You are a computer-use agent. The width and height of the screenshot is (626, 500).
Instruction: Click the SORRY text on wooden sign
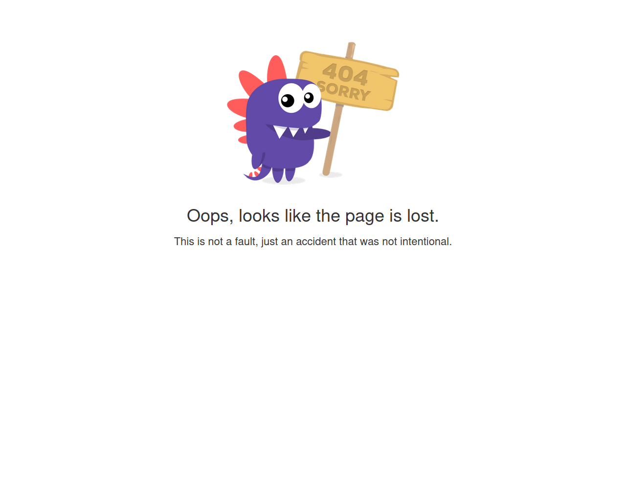344,91
